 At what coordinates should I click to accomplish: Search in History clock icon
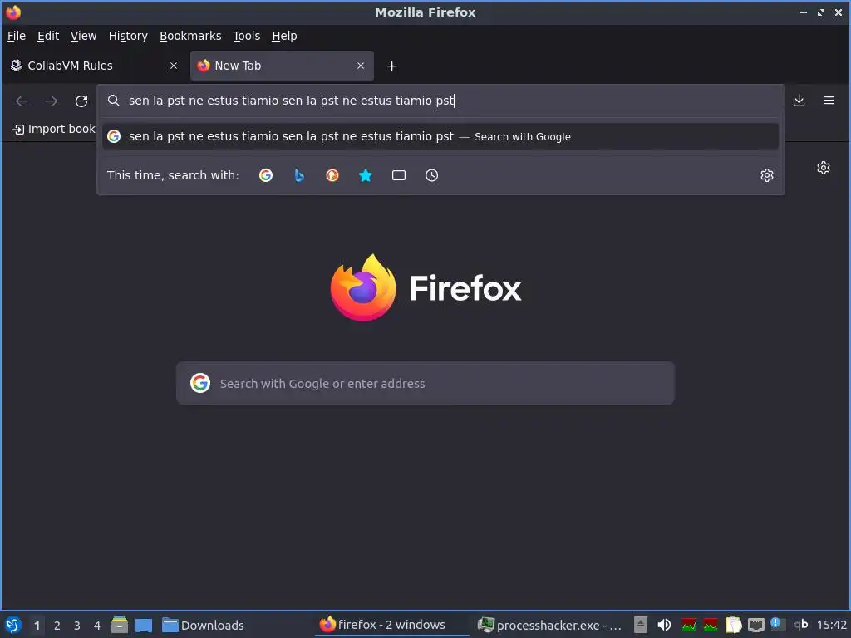(x=432, y=175)
